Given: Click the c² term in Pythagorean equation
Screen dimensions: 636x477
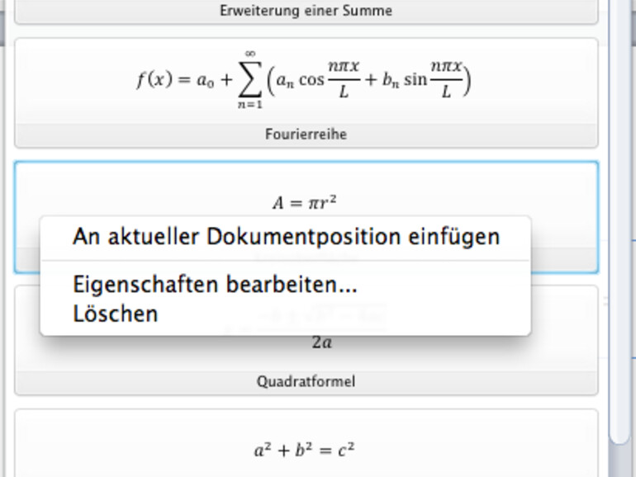Looking at the screenshot, I should coord(347,451).
